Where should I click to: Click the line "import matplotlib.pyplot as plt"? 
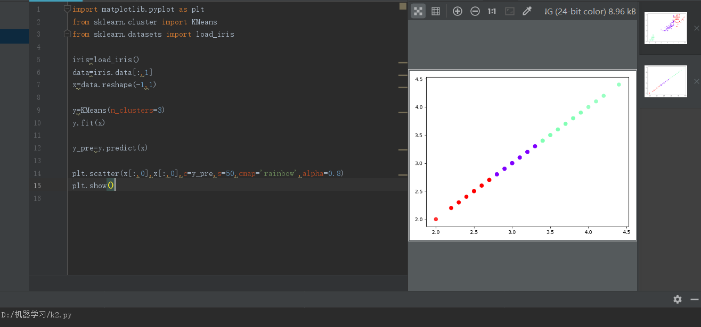[x=138, y=9]
